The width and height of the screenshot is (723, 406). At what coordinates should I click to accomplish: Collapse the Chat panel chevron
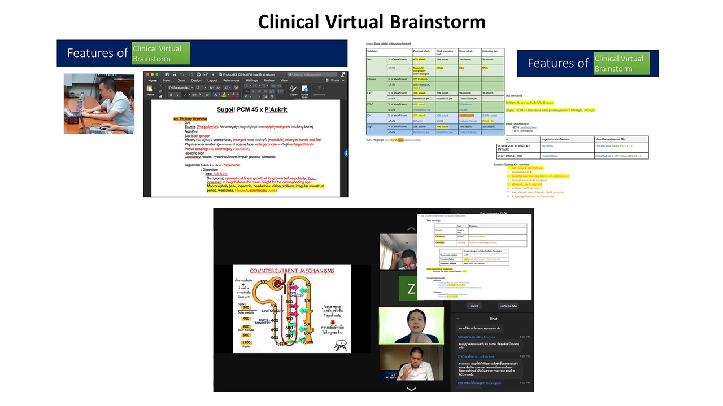click(x=458, y=319)
